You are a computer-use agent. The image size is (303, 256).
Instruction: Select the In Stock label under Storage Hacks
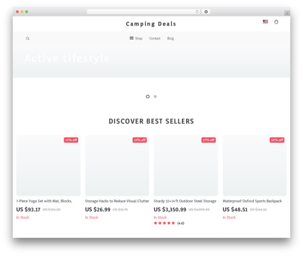pyautogui.click(x=92, y=217)
